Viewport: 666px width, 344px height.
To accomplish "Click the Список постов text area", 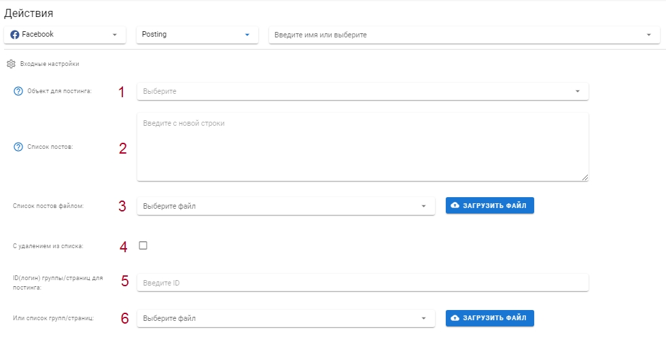I will click(363, 147).
